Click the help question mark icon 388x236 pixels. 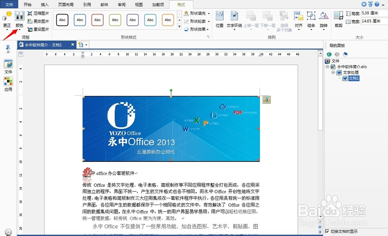coord(377,4)
